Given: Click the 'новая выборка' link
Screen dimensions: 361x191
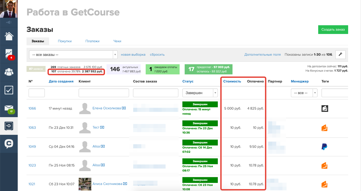Looking at the screenshot, I should point(133,55).
